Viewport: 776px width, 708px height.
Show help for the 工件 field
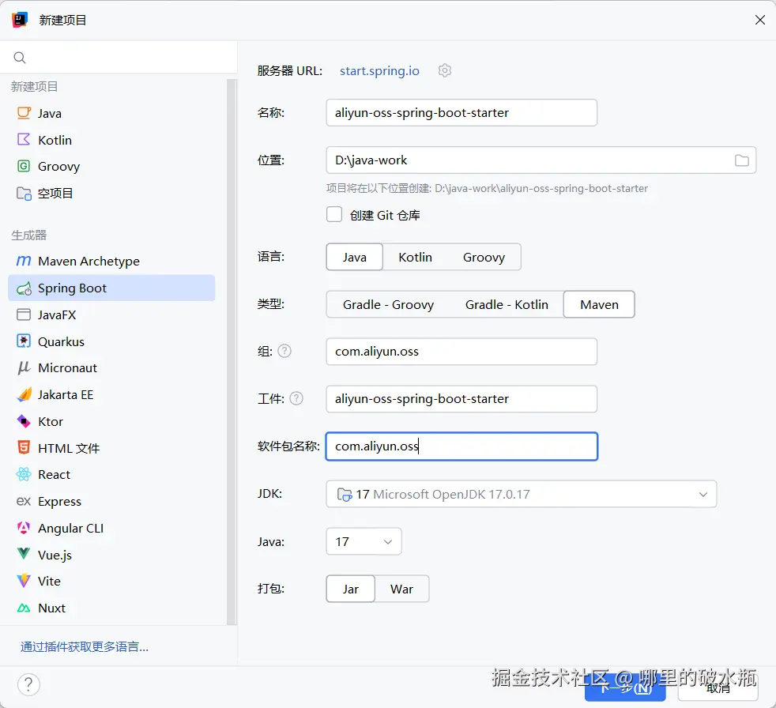click(x=296, y=398)
